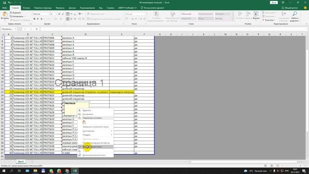The width and height of the screenshot is (309, 174).
Task: Open the notification center in the system tray
Action: [x=304, y=171]
